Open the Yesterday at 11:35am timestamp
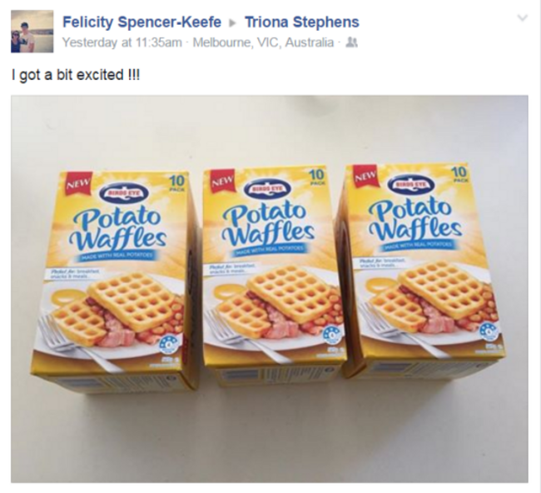Image resolution: width=541 pixels, height=493 pixels. point(122,42)
